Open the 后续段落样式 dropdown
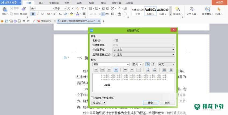Viewport: 228px width, 115px height. tap(144, 55)
